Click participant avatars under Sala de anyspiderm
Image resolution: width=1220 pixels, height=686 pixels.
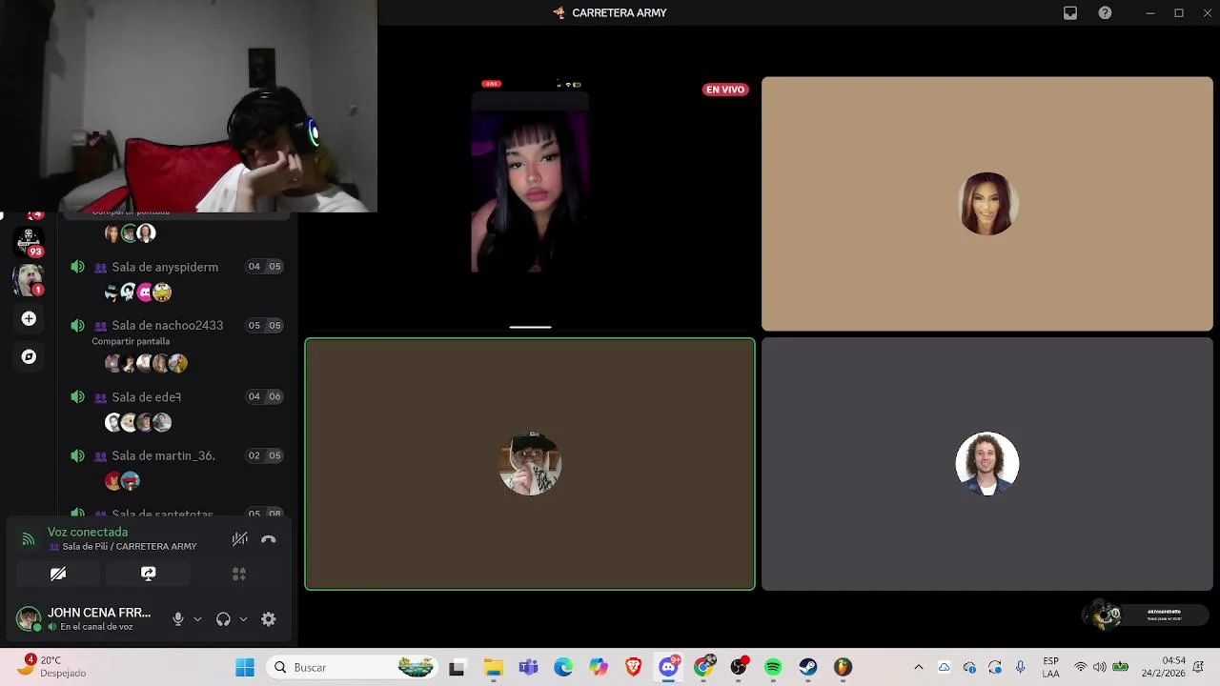click(137, 292)
